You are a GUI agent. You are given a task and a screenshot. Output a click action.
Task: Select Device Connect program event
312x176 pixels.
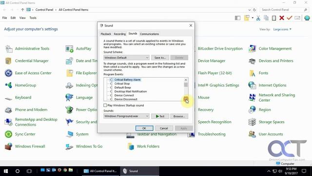[x=124, y=95]
